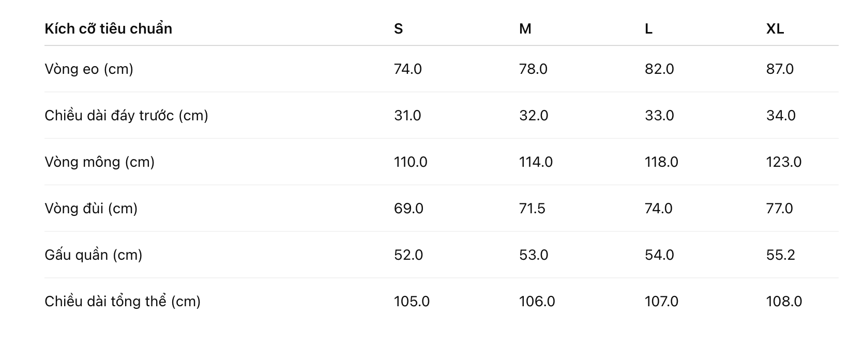Select the S size column header
This screenshot has height=346, width=849.
click(x=398, y=29)
